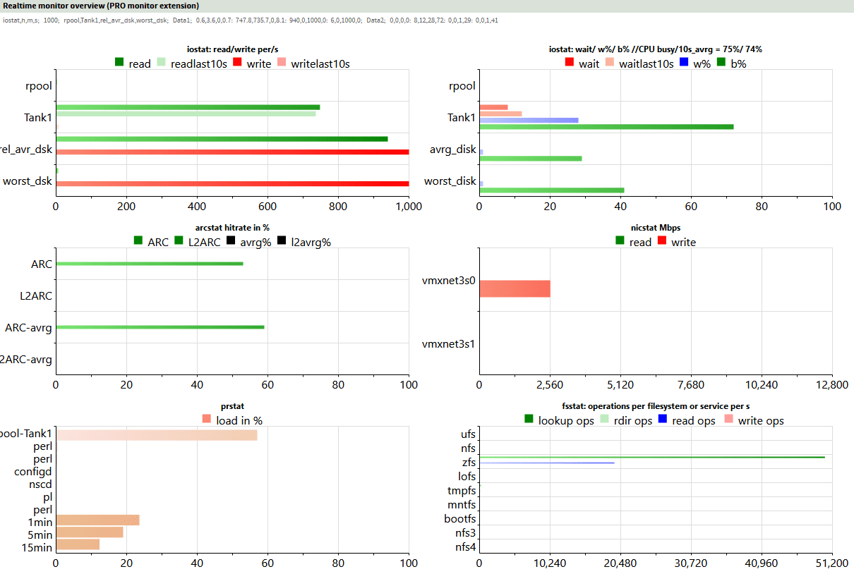Click the light green 'readlast10s' legend swatch

[x=162, y=63]
